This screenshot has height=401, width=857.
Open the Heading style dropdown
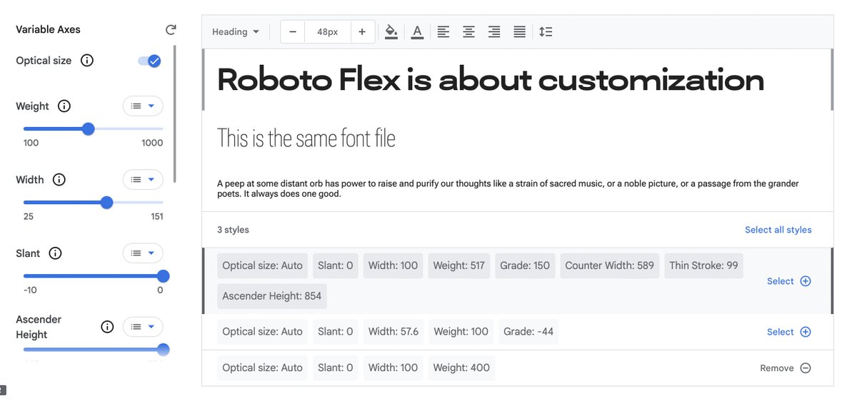[x=235, y=32]
